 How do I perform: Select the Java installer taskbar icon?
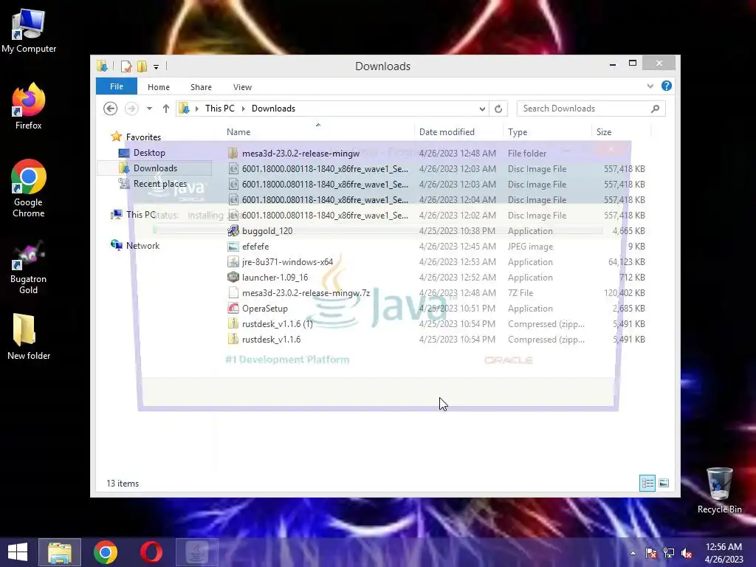(x=196, y=552)
